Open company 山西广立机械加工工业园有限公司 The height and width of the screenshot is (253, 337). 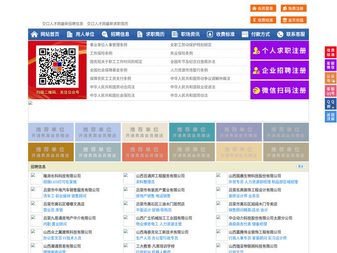164,218
